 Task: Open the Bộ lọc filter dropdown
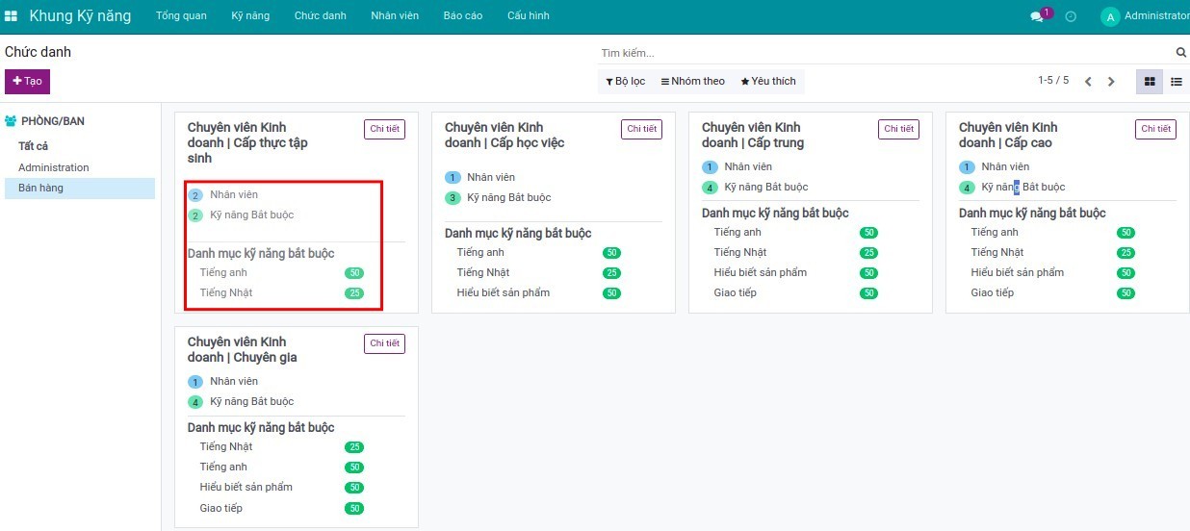(625, 82)
